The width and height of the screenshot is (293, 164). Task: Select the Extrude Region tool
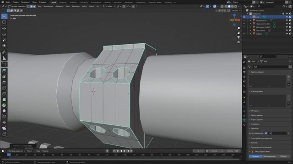[4, 71]
